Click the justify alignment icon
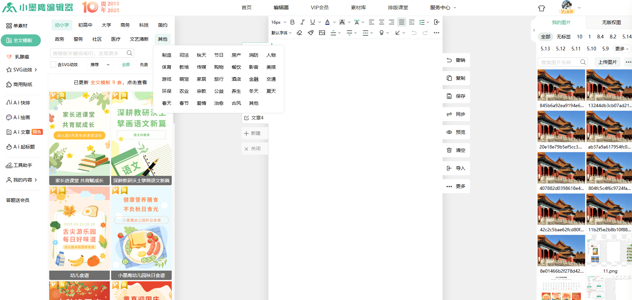 401,22
